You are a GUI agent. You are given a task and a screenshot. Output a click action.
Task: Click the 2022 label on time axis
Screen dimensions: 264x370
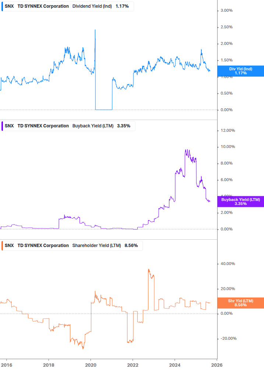click(133, 365)
